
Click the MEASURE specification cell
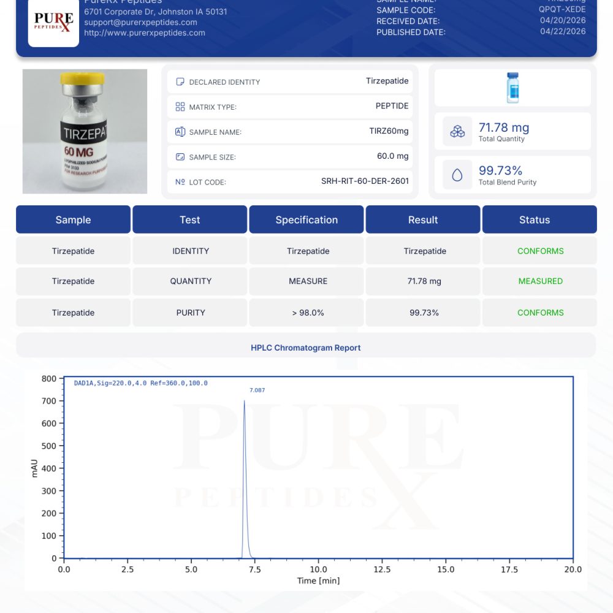(306, 281)
